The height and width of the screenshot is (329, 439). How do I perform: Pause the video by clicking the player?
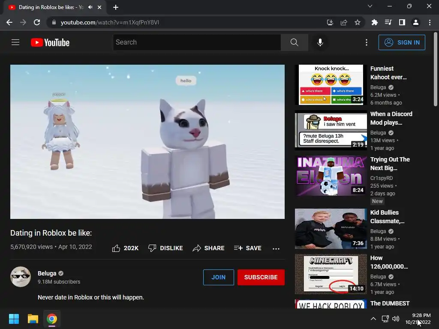(x=147, y=142)
